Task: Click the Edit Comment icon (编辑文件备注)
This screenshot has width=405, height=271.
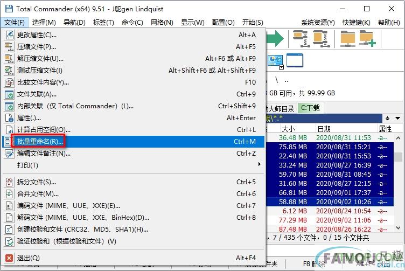Action: [9, 154]
